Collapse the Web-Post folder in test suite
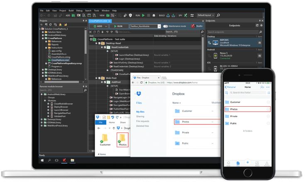Viewport: 305px width, 182px height. click(96, 78)
